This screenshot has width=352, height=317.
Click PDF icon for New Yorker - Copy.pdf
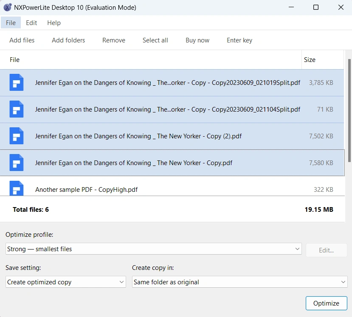17,163
